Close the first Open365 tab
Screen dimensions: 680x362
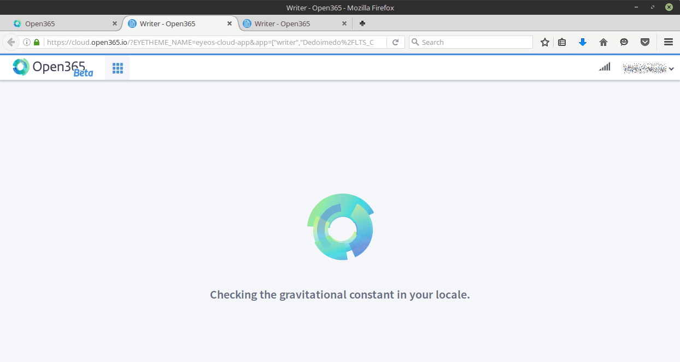click(x=114, y=24)
